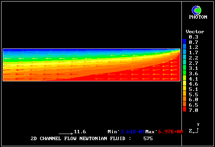Select the red maximum value 6.97E+00
This screenshot has height=147, width=215.
(x=170, y=132)
